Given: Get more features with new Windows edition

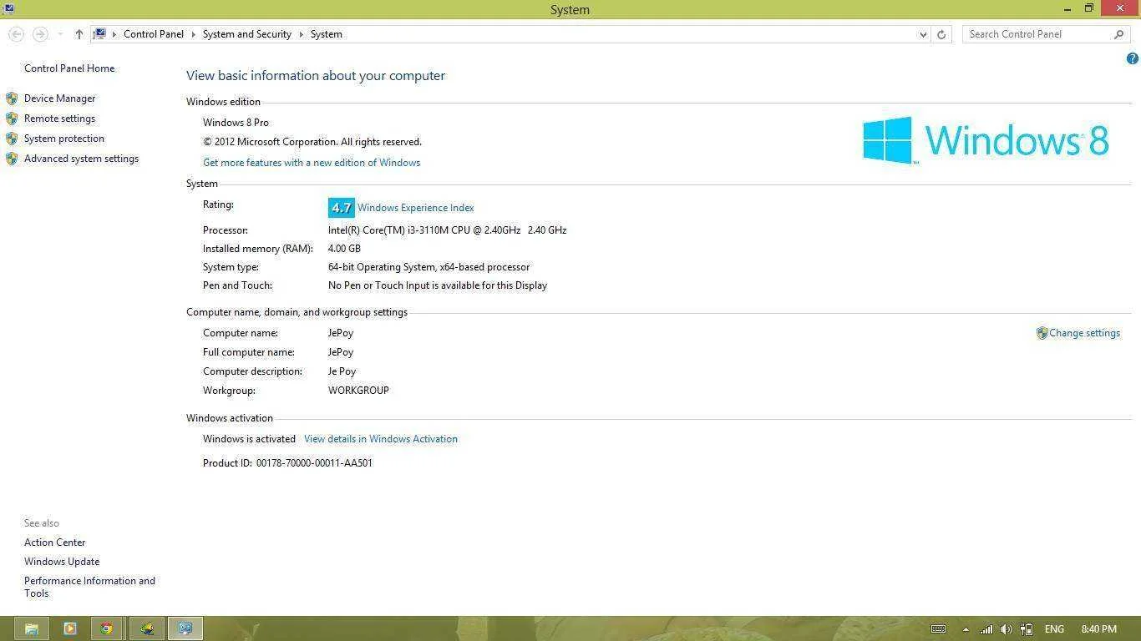Looking at the screenshot, I should [312, 163].
